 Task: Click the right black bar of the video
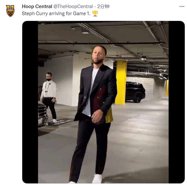coord(176,102)
